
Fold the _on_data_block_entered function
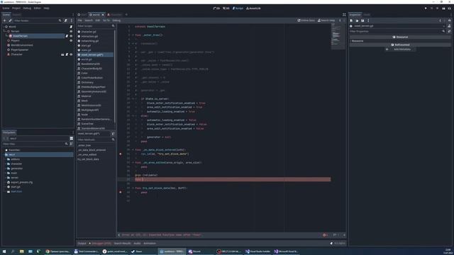[x=133, y=149]
